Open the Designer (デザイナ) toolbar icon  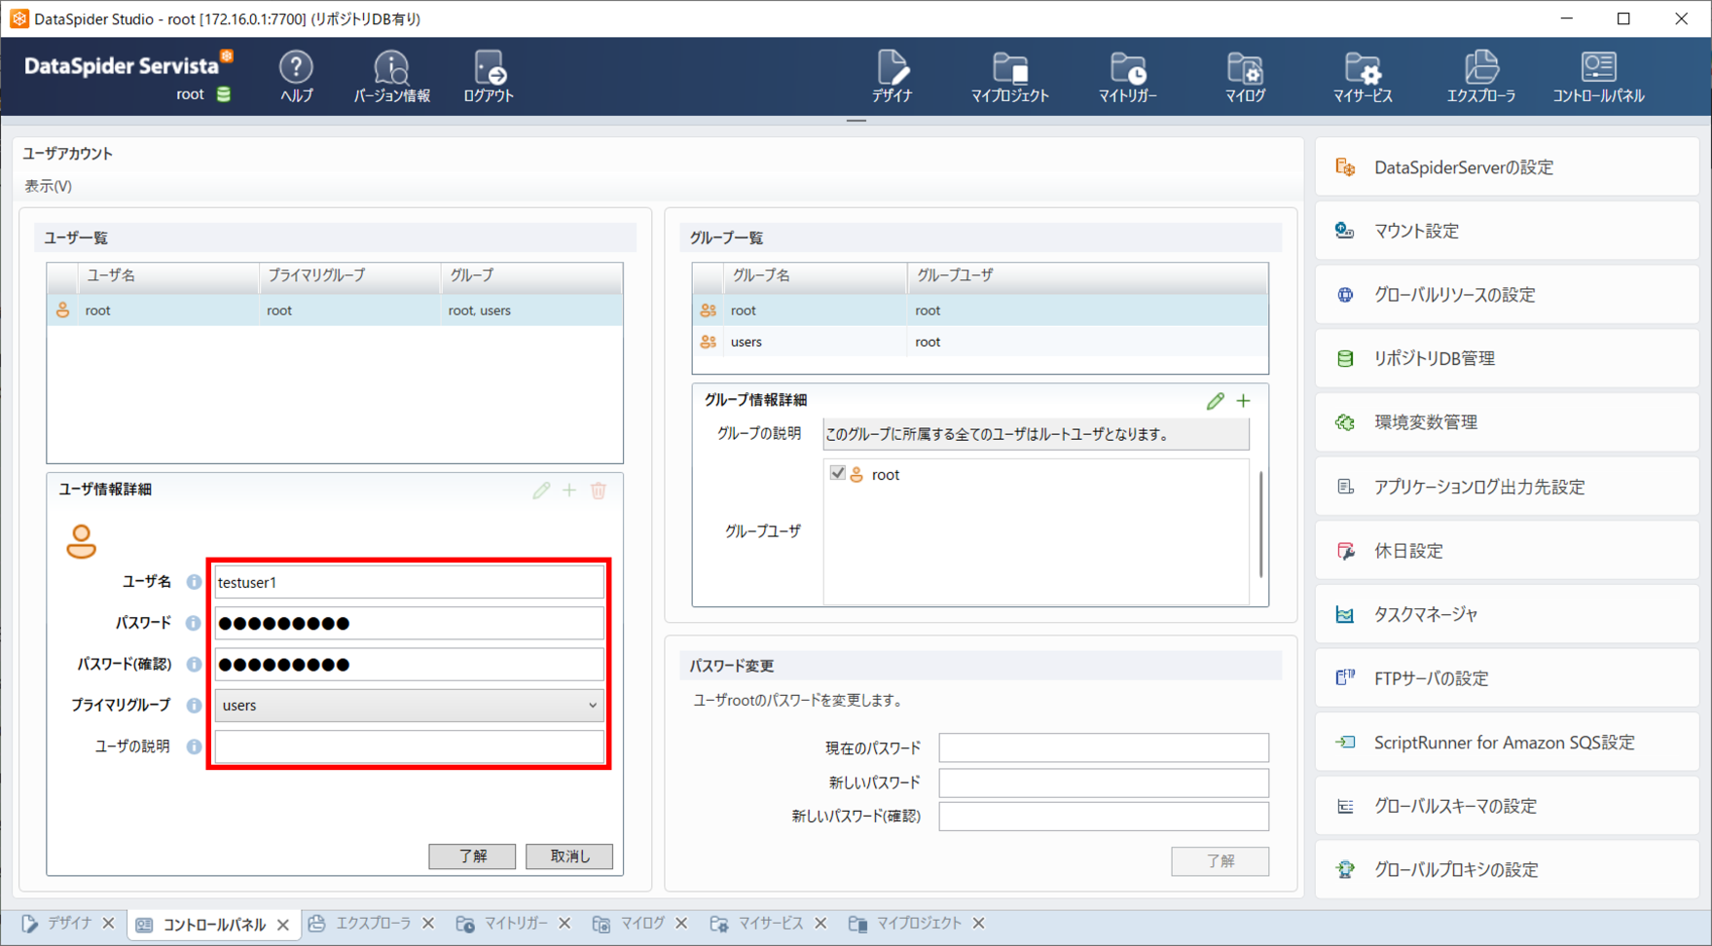coord(892,76)
